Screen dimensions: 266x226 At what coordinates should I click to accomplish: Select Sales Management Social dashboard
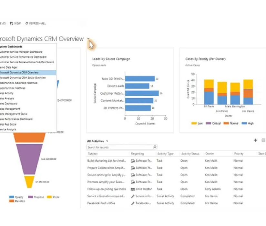pyautogui.click(x=14, y=114)
